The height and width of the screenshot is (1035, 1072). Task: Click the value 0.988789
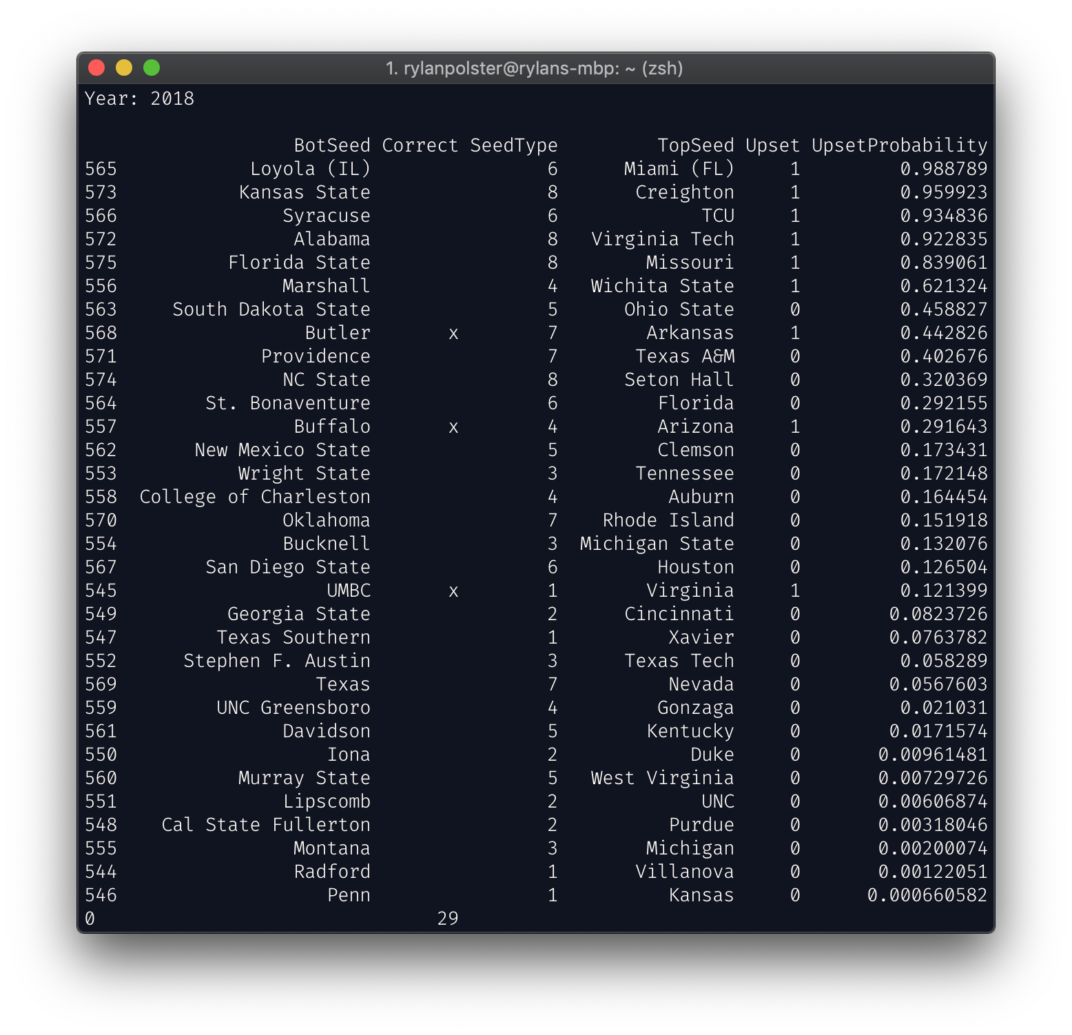pos(944,169)
